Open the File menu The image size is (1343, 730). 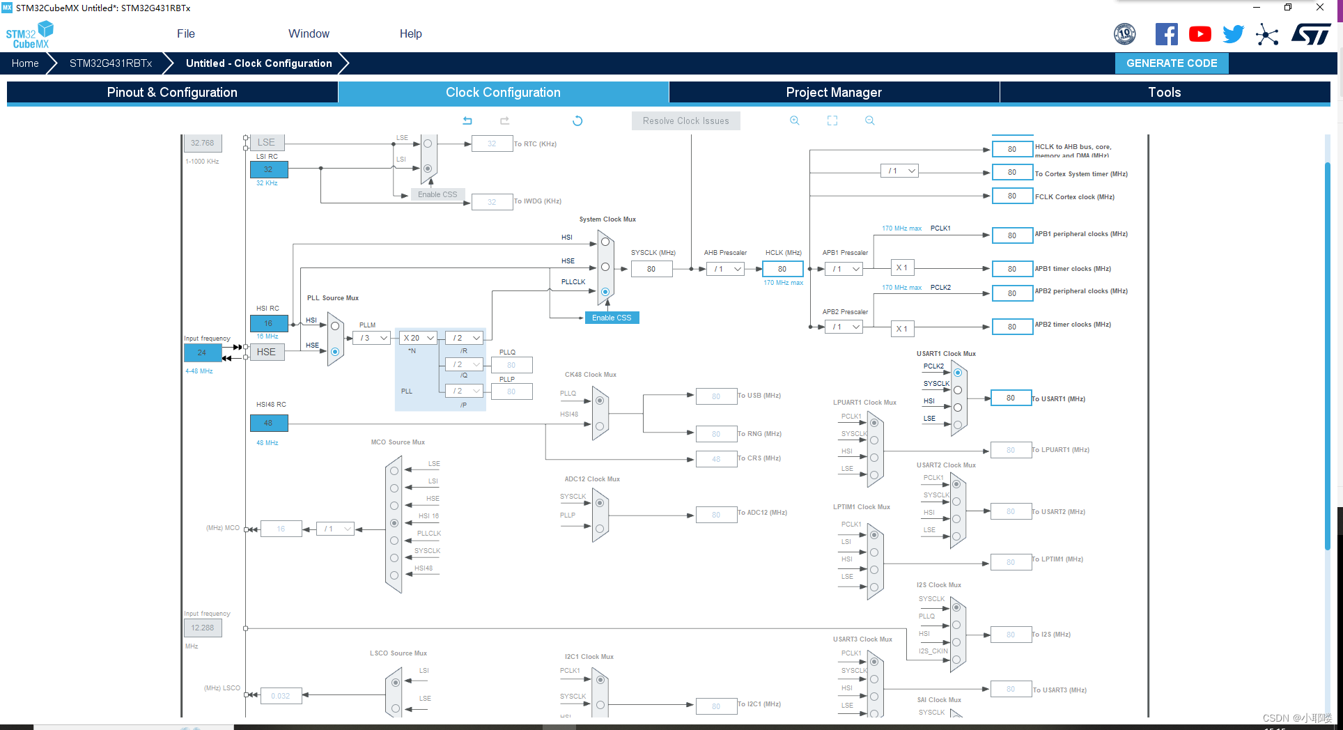pyautogui.click(x=186, y=33)
